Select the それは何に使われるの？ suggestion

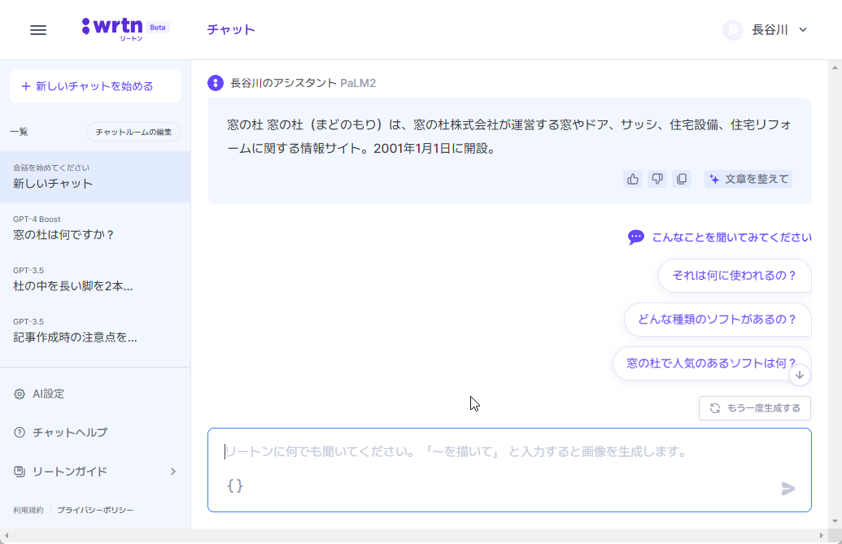click(x=734, y=276)
